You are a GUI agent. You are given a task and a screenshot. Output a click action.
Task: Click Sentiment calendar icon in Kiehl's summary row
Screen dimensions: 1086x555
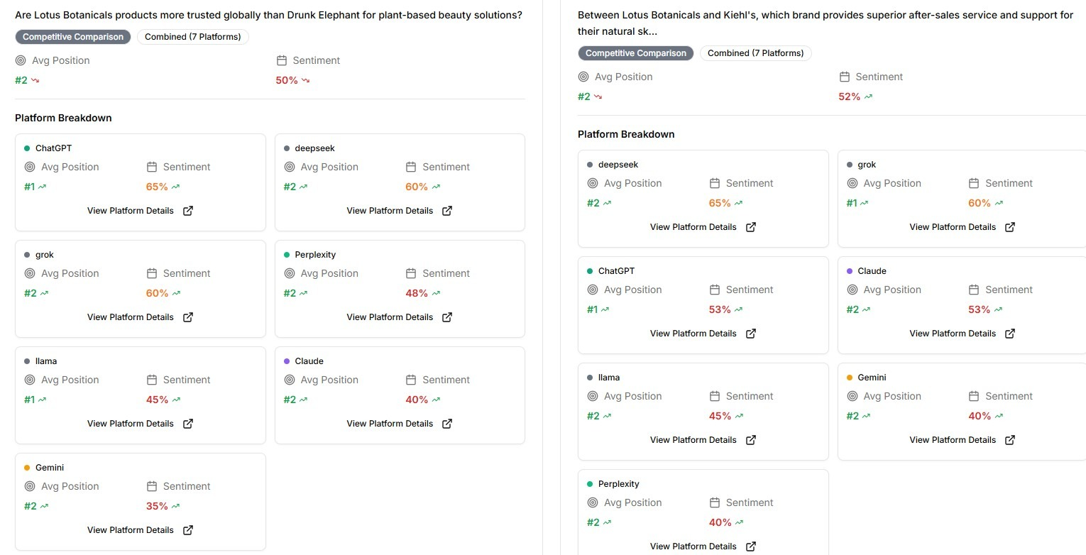(845, 77)
